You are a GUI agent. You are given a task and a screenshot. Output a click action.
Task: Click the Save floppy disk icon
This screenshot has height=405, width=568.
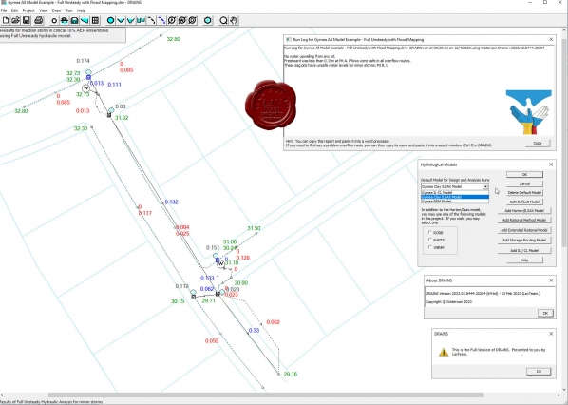[26, 20]
